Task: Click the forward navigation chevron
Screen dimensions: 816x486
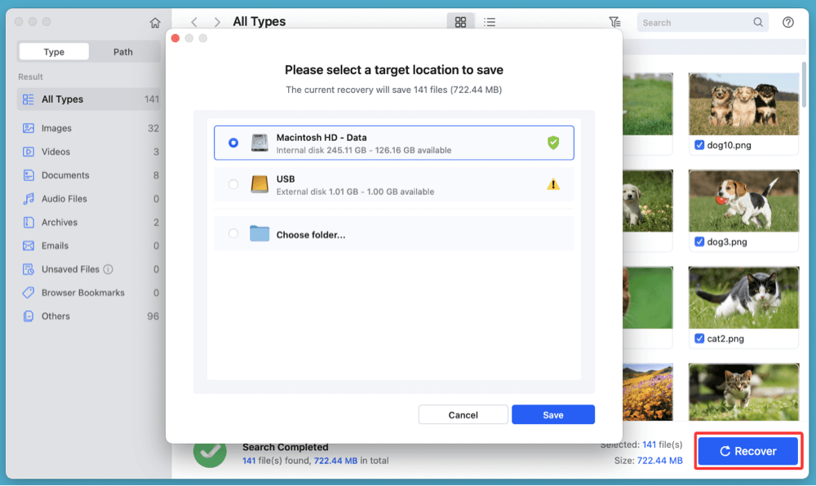Action: coord(217,22)
